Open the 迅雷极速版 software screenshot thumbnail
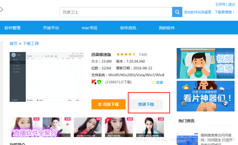 click(47, 77)
